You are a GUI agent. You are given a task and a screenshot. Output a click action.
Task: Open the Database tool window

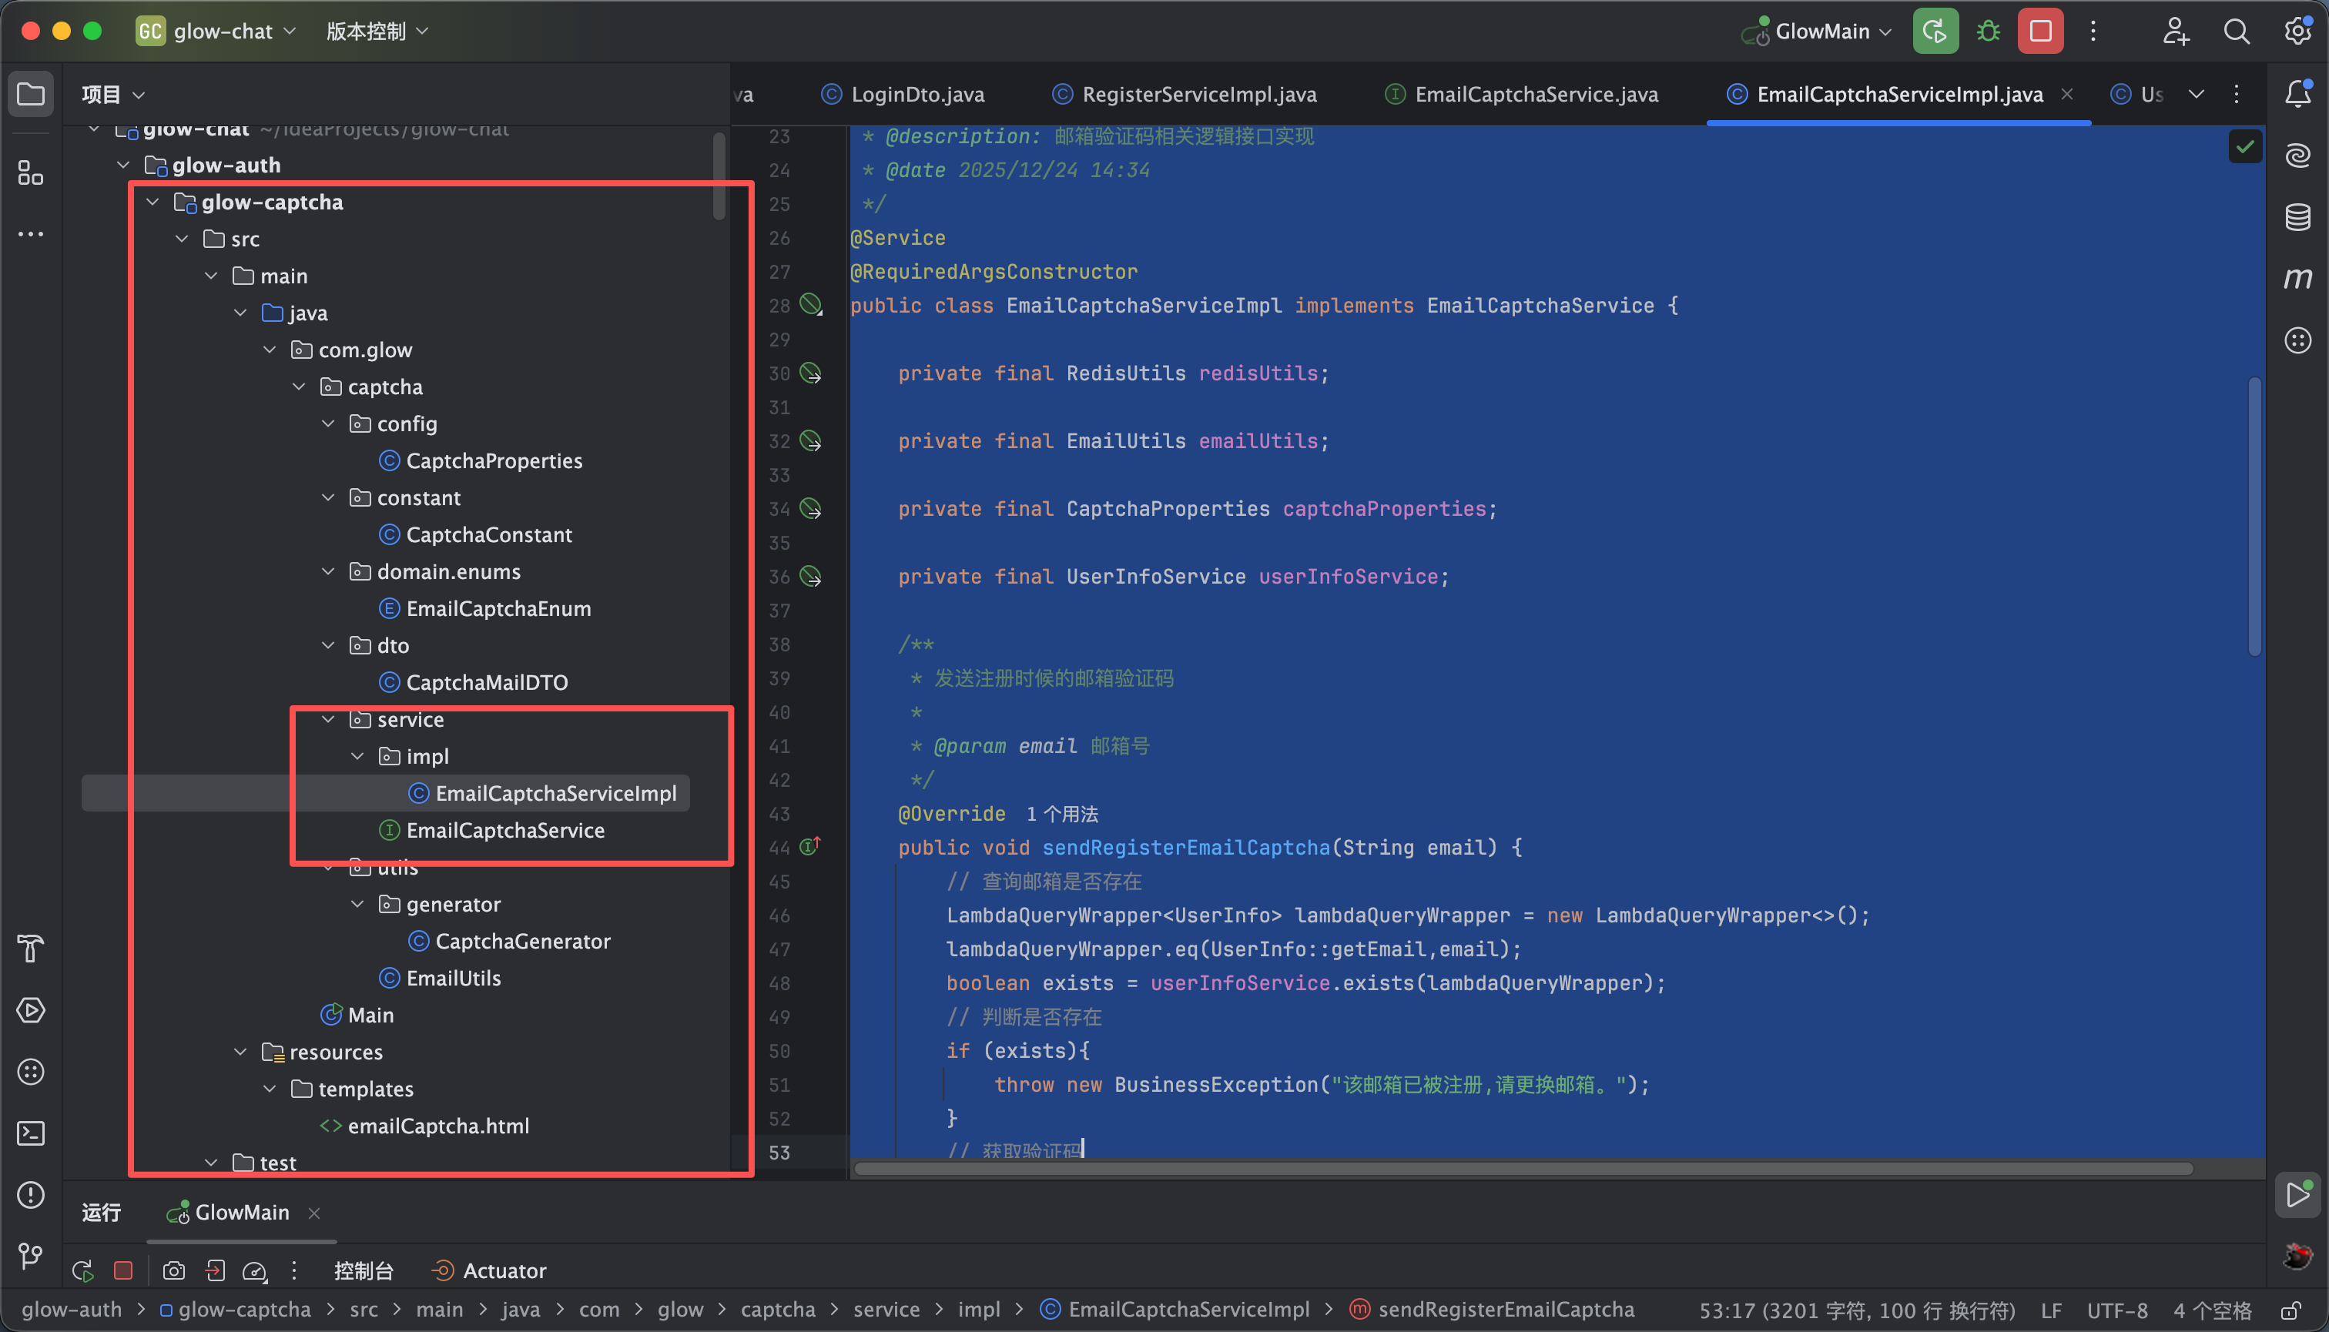coord(2297,218)
